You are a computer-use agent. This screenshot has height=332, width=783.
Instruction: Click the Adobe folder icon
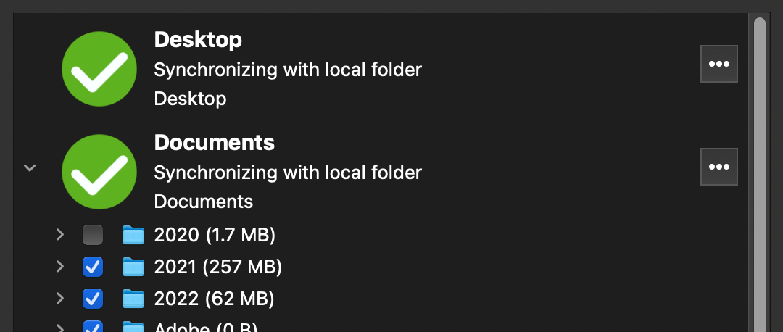click(x=133, y=326)
